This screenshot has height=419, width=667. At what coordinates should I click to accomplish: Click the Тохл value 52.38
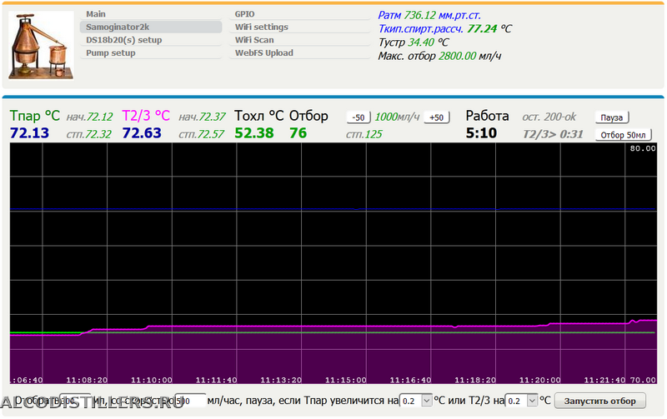click(x=254, y=133)
